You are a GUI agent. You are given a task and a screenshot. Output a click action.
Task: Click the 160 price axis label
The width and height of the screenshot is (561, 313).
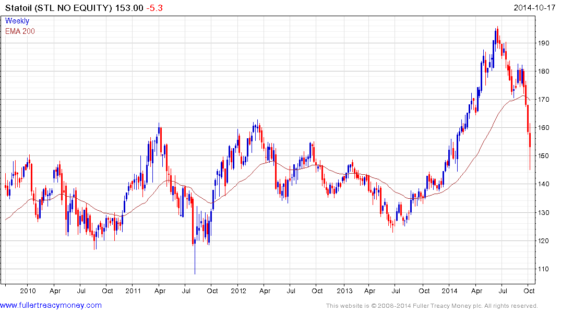(x=543, y=128)
